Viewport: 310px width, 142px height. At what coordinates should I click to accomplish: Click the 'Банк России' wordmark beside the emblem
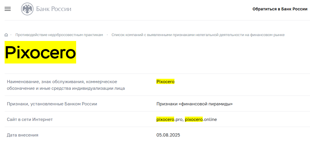[54, 9]
